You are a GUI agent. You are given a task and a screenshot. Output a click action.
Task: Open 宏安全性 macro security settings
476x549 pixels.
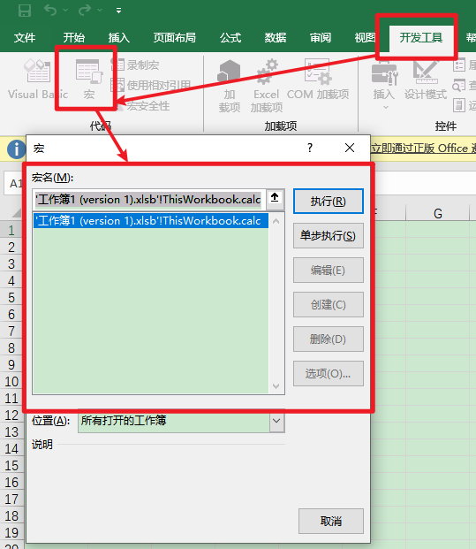[143, 105]
